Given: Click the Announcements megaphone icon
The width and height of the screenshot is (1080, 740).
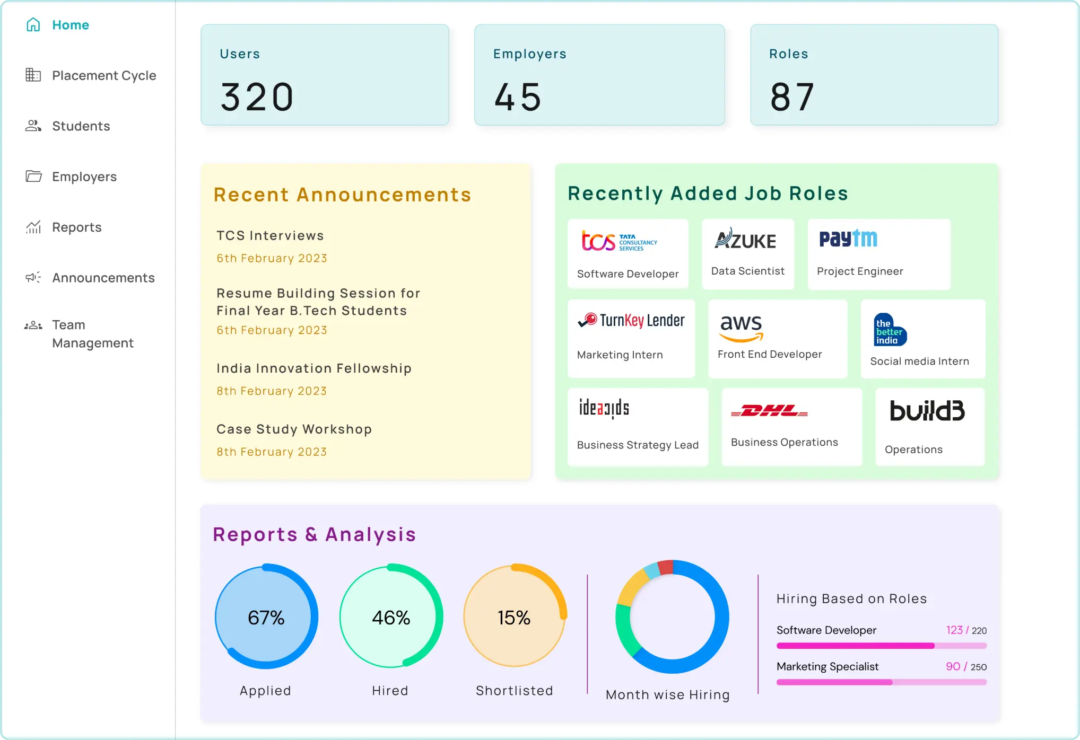Looking at the screenshot, I should tap(33, 278).
